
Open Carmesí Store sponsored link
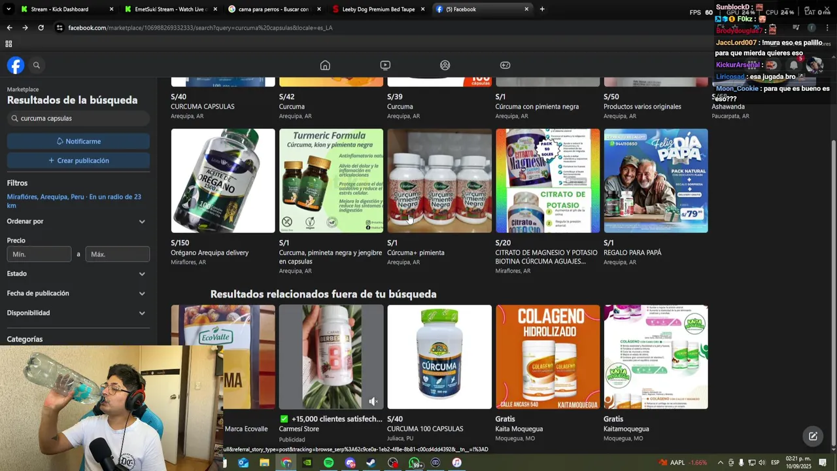(299, 428)
